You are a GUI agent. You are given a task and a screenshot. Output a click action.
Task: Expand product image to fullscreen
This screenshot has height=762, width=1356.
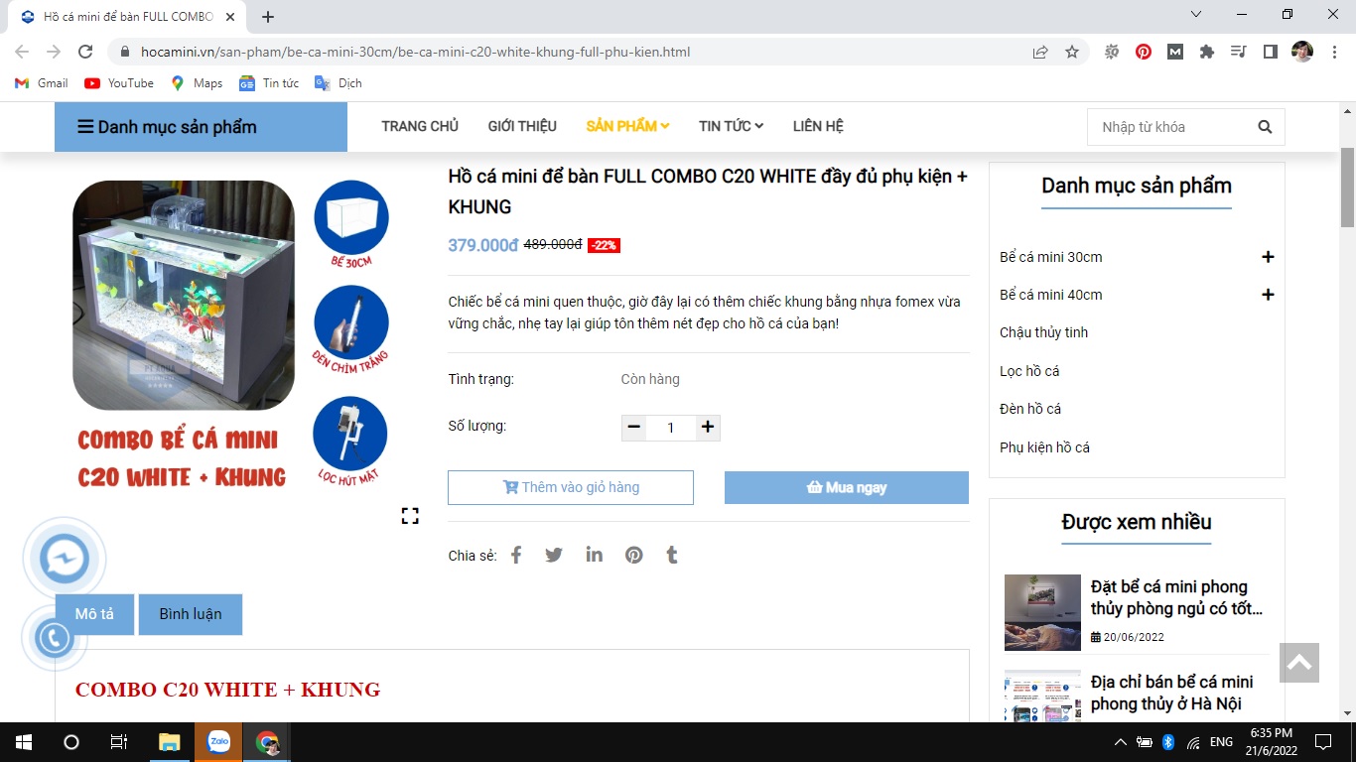point(410,516)
